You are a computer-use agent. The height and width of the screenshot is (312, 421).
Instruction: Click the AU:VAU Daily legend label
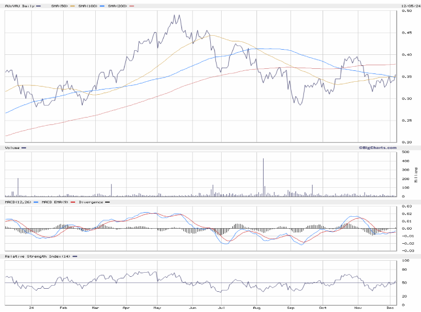pos(17,6)
